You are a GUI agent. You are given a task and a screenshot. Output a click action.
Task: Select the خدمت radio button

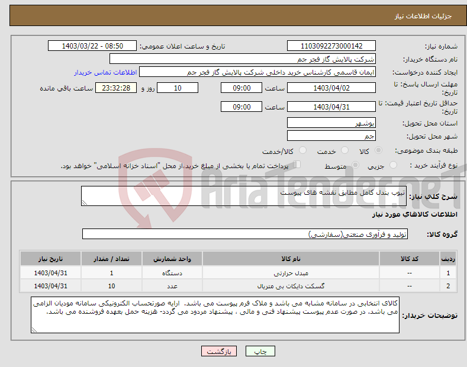pos(344,150)
